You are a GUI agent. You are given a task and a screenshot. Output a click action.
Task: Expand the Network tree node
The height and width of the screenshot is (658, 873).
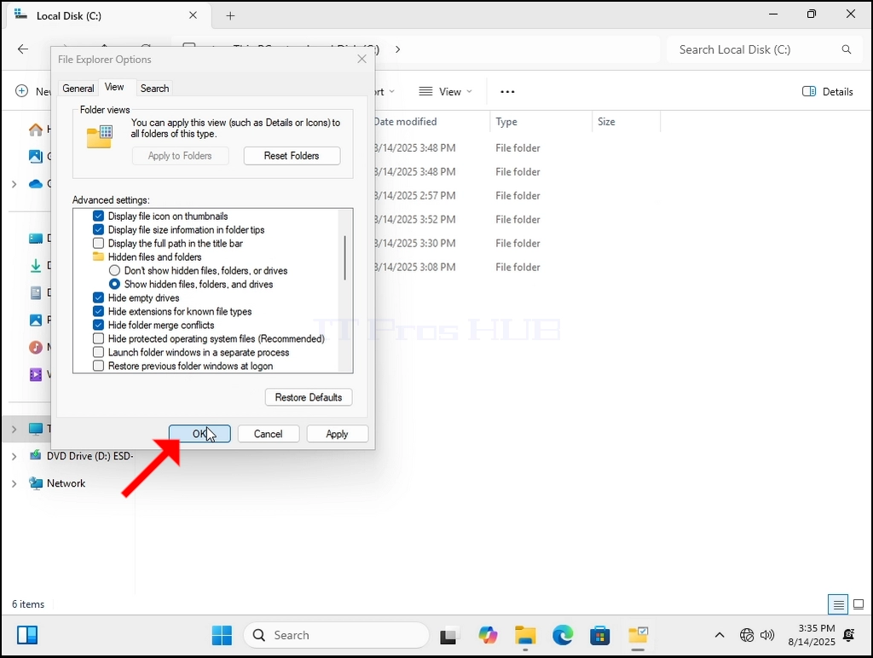tap(14, 483)
